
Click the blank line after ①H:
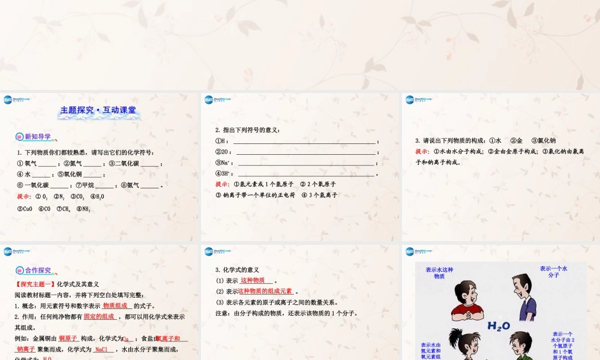(x=304, y=141)
